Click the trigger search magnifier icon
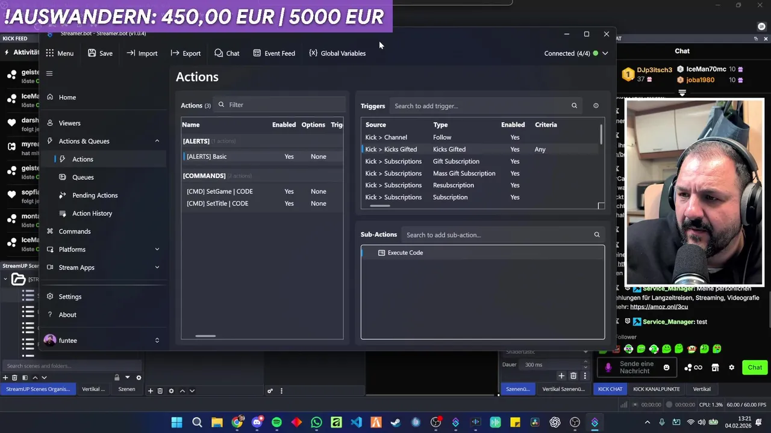 point(574,106)
